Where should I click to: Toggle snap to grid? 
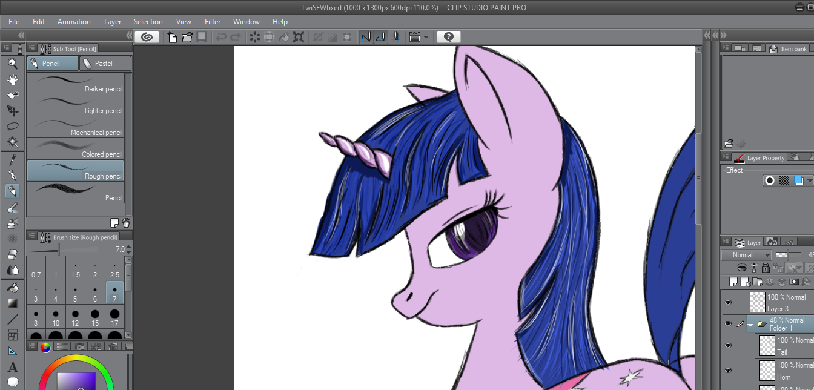pos(395,37)
